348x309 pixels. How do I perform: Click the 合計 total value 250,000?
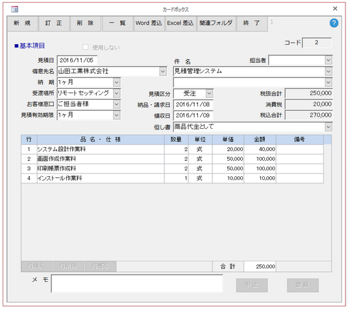(260, 266)
